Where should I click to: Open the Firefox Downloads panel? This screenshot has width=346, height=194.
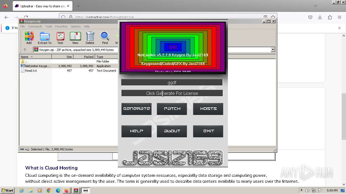coord(320,17)
